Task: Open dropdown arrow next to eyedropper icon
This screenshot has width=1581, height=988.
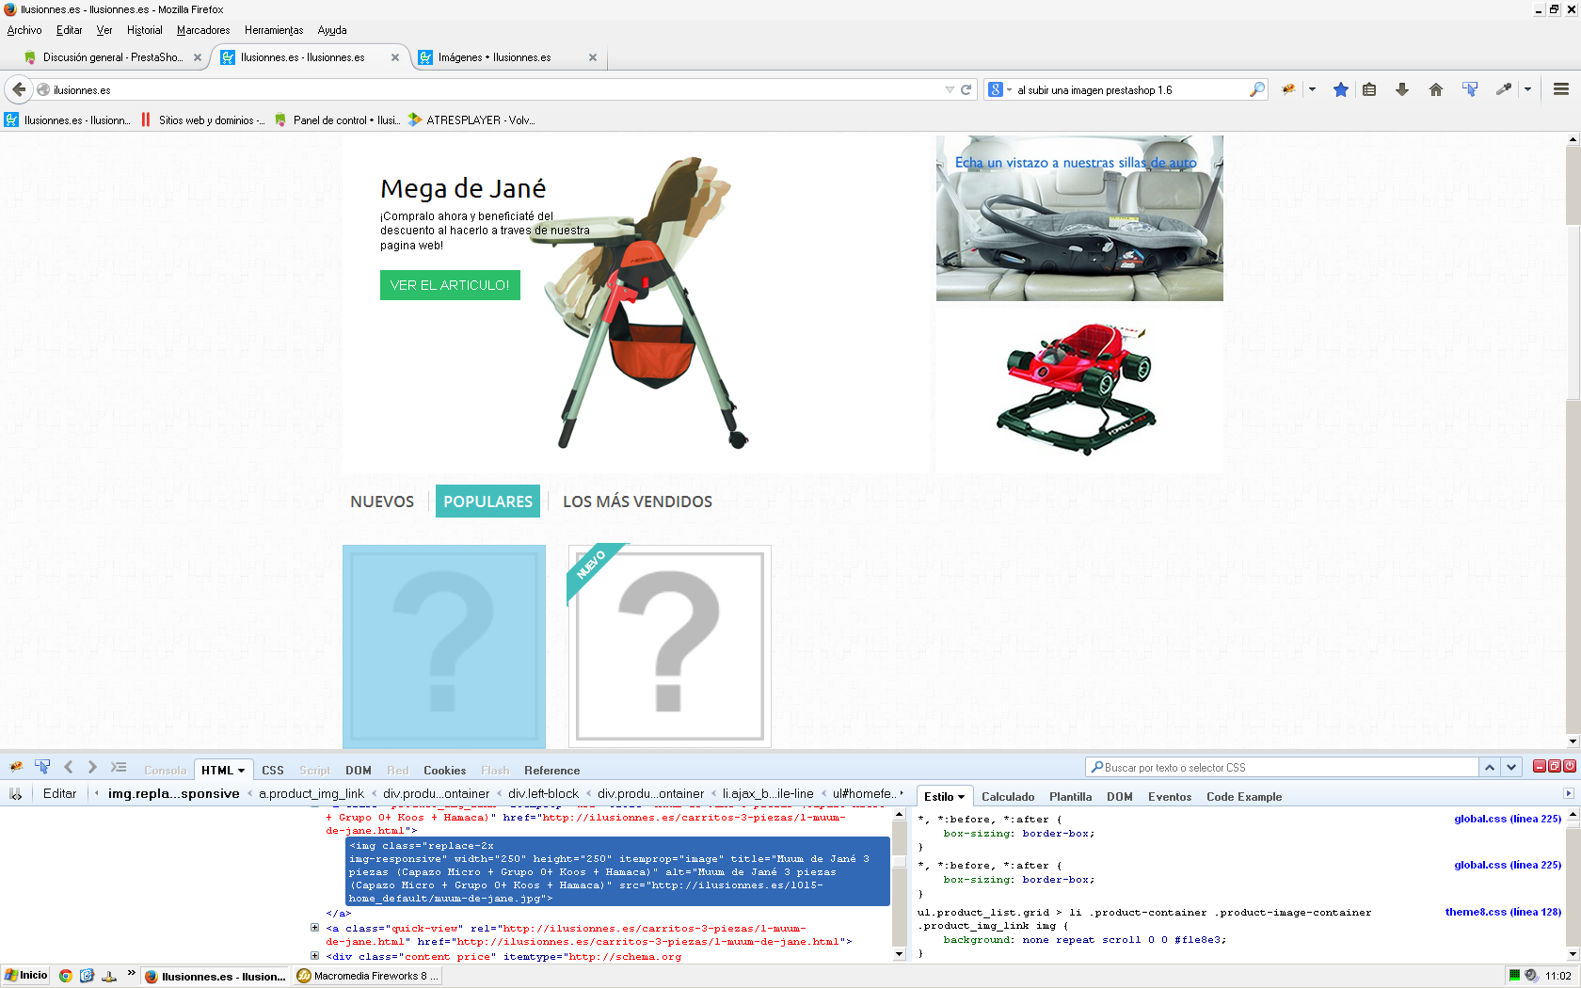Action: [1527, 89]
